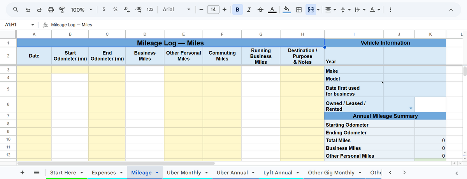The image size is (467, 179).
Task: Click the Start Odometer (mi) header cell
Action: click(70, 56)
